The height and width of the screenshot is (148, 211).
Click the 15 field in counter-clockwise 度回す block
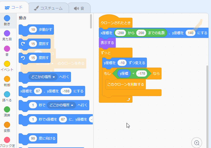(33, 58)
